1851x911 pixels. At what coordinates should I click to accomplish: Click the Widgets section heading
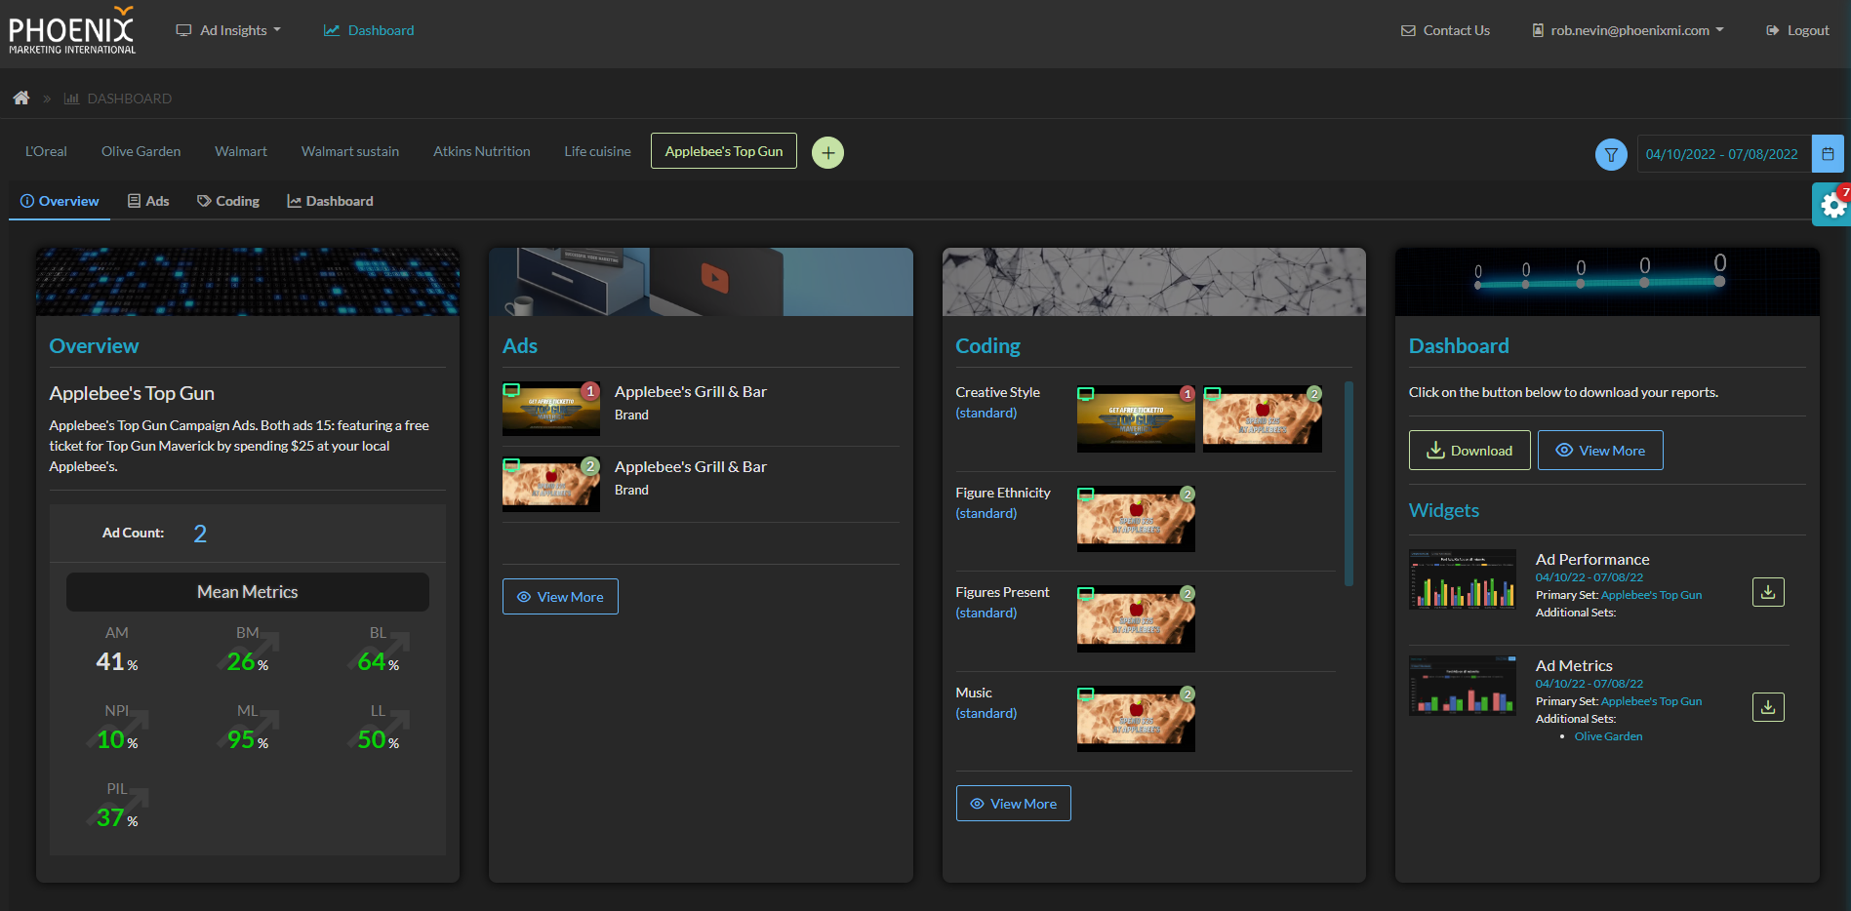(x=1444, y=510)
